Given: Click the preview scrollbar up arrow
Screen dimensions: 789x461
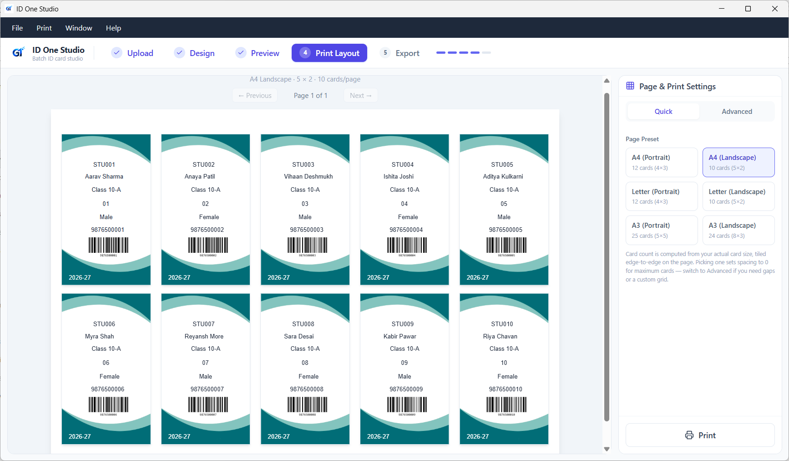Looking at the screenshot, I should tap(607, 81).
